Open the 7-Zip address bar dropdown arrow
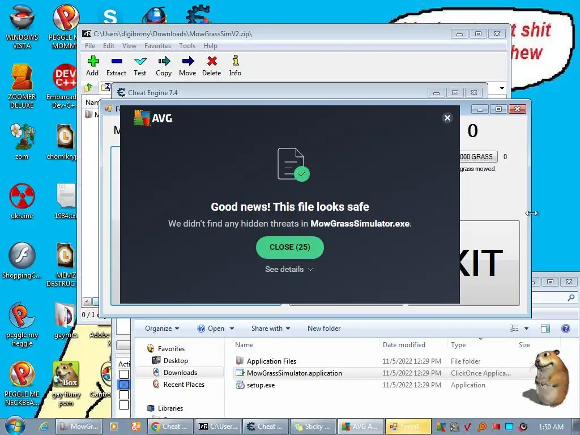Image resolution: width=580 pixels, height=435 pixels. click(x=502, y=88)
